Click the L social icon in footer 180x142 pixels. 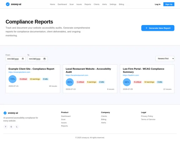coord(17,127)
